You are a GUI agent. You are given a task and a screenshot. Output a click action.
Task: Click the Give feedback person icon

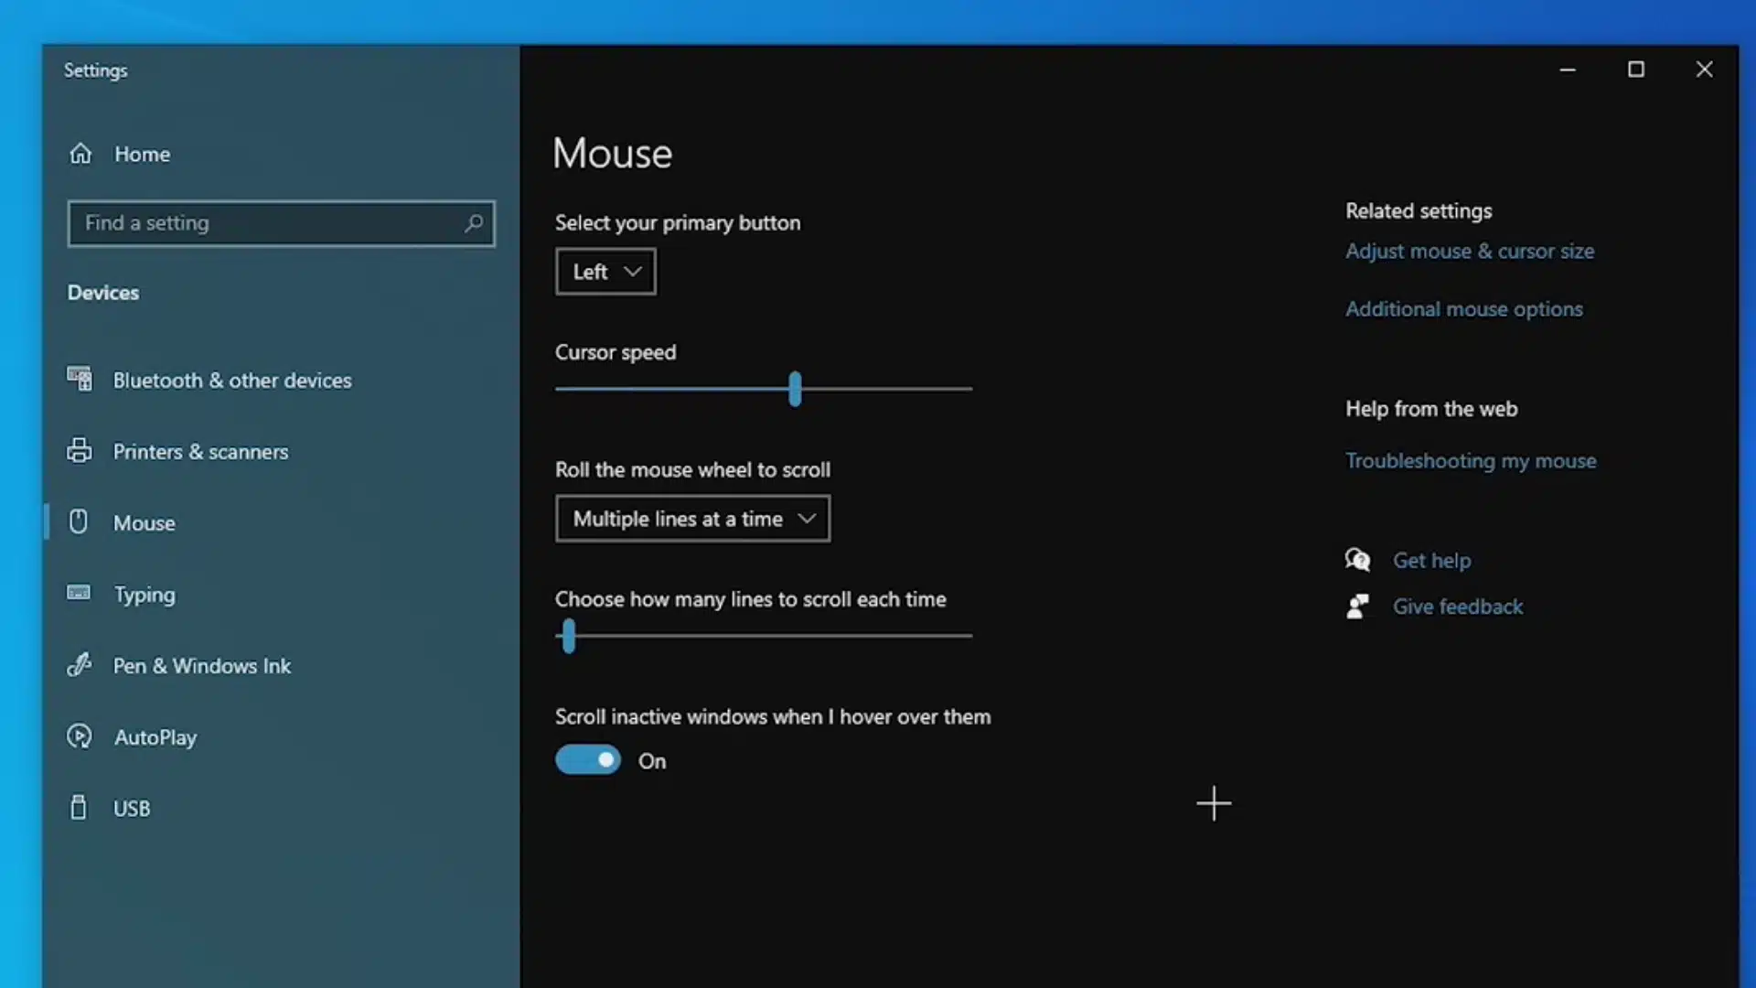1358,607
